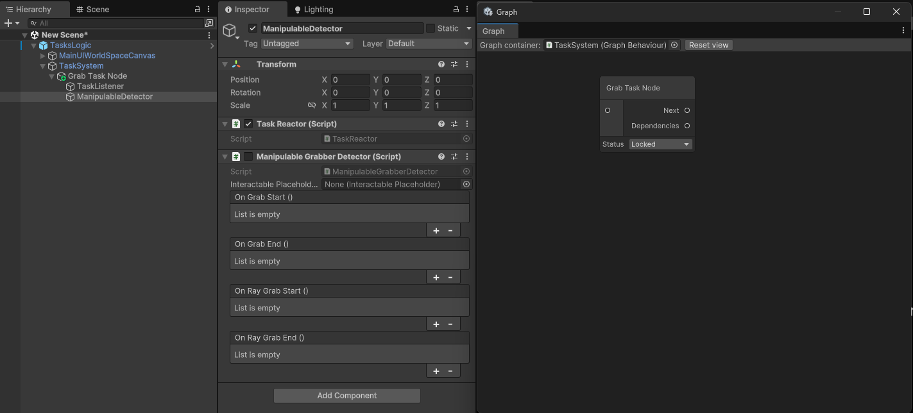
Task: Collapse the Grab Task Node tree item
Action: [52, 76]
